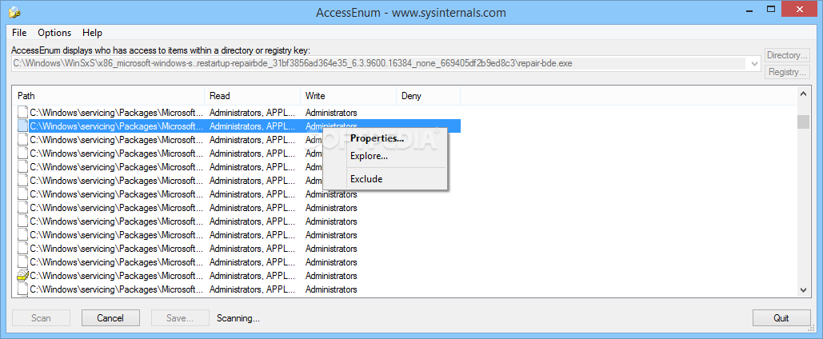823x339 pixels.
Task: Click the file icon of the highlighted row
Action: pos(22,126)
